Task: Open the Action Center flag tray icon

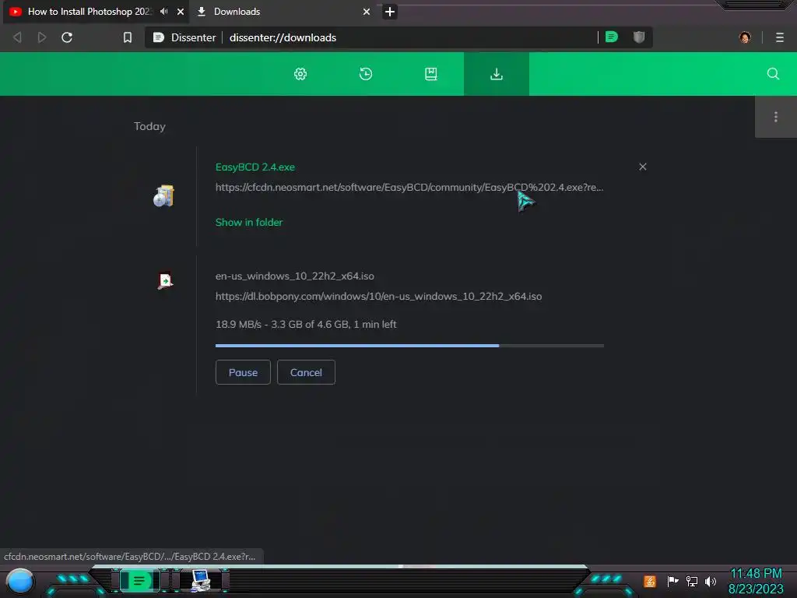Action: [672, 581]
